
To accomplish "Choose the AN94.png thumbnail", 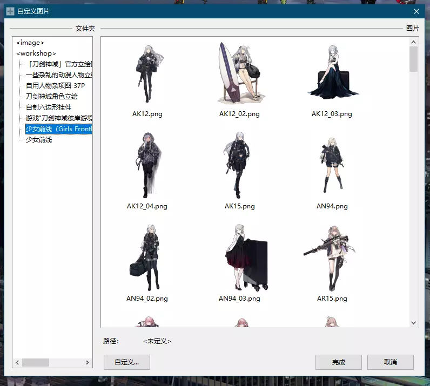I will click(x=332, y=165).
